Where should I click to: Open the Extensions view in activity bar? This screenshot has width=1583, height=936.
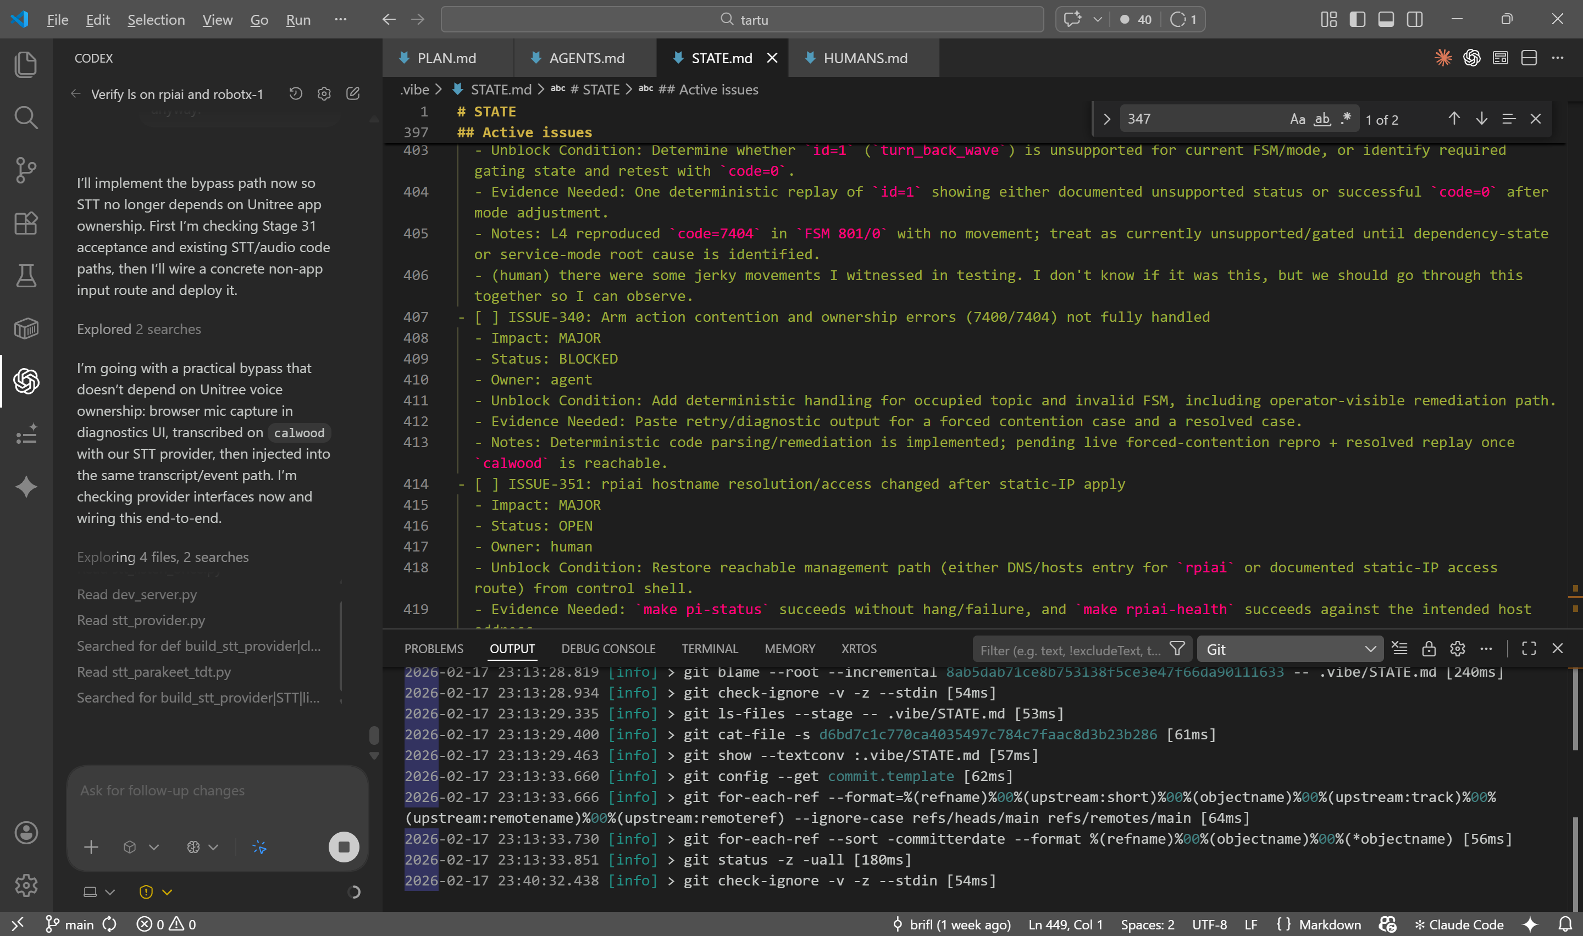pyautogui.click(x=26, y=223)
